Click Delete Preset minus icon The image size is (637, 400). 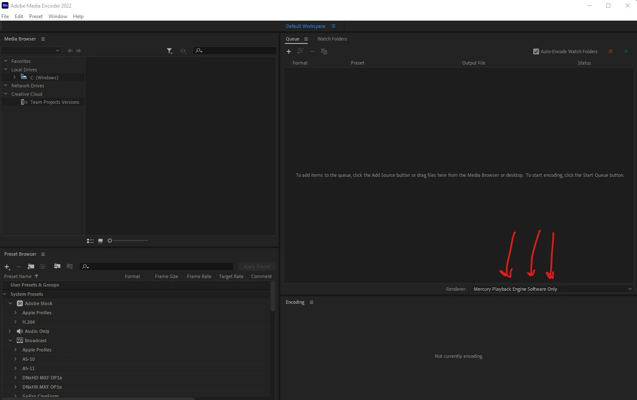19,267
